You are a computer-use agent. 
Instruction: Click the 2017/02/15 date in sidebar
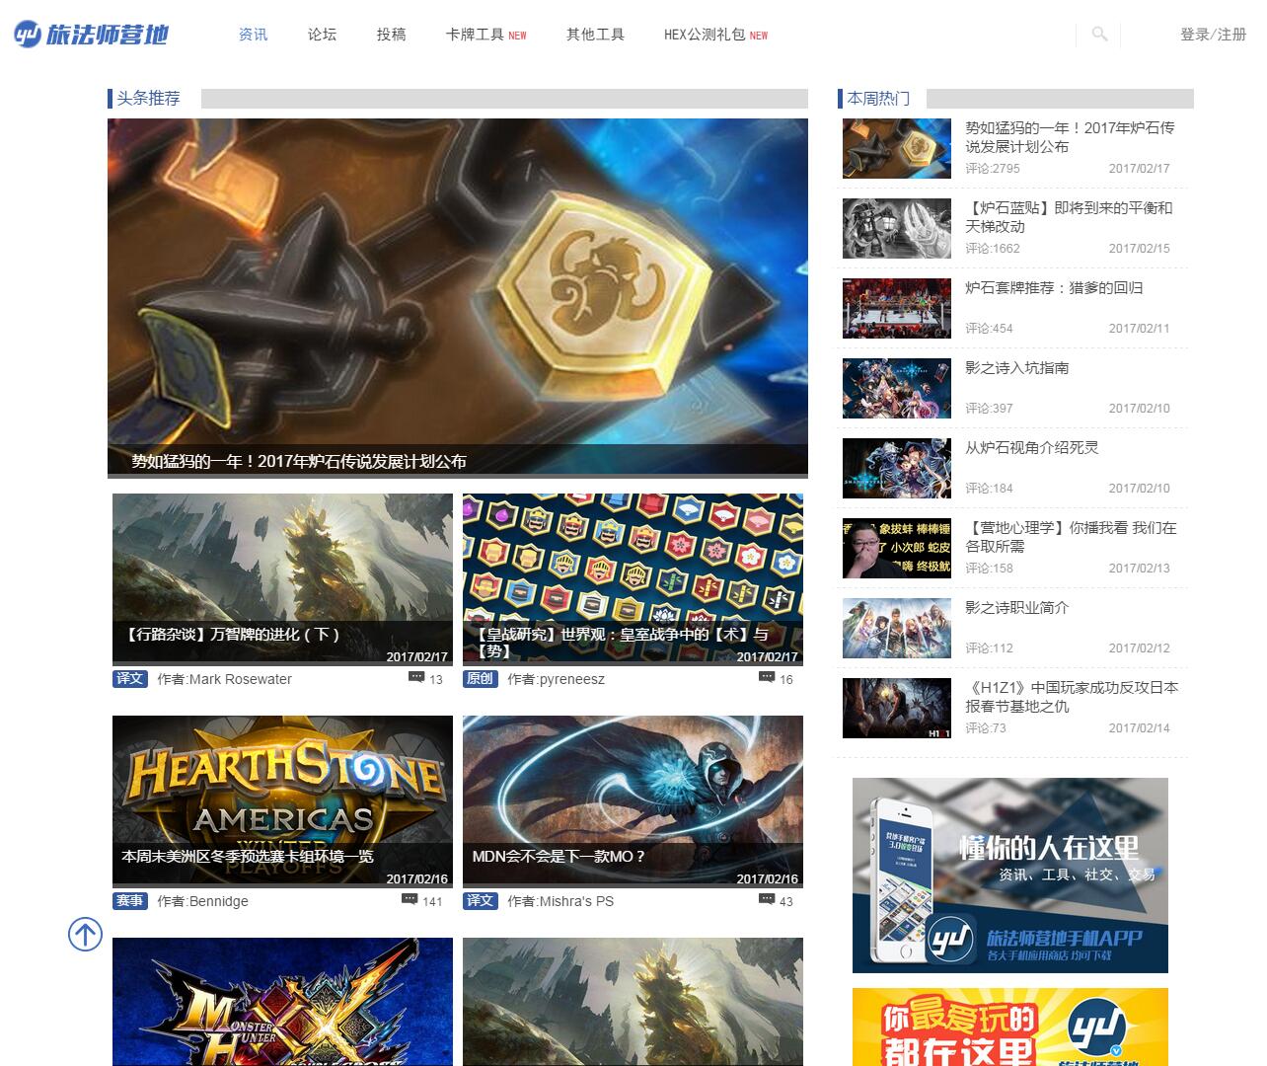tap(1139, 249)
